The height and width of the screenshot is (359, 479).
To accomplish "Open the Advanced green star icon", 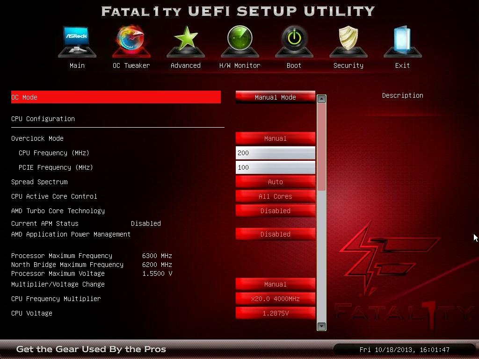I will coord(186,42).
